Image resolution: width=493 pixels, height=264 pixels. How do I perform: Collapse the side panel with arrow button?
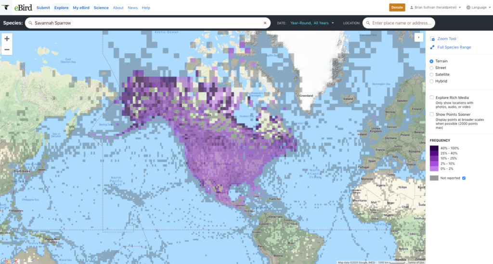tap(418, 37)
